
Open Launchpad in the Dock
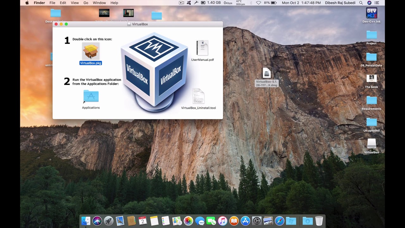click(x=109, y=221)
